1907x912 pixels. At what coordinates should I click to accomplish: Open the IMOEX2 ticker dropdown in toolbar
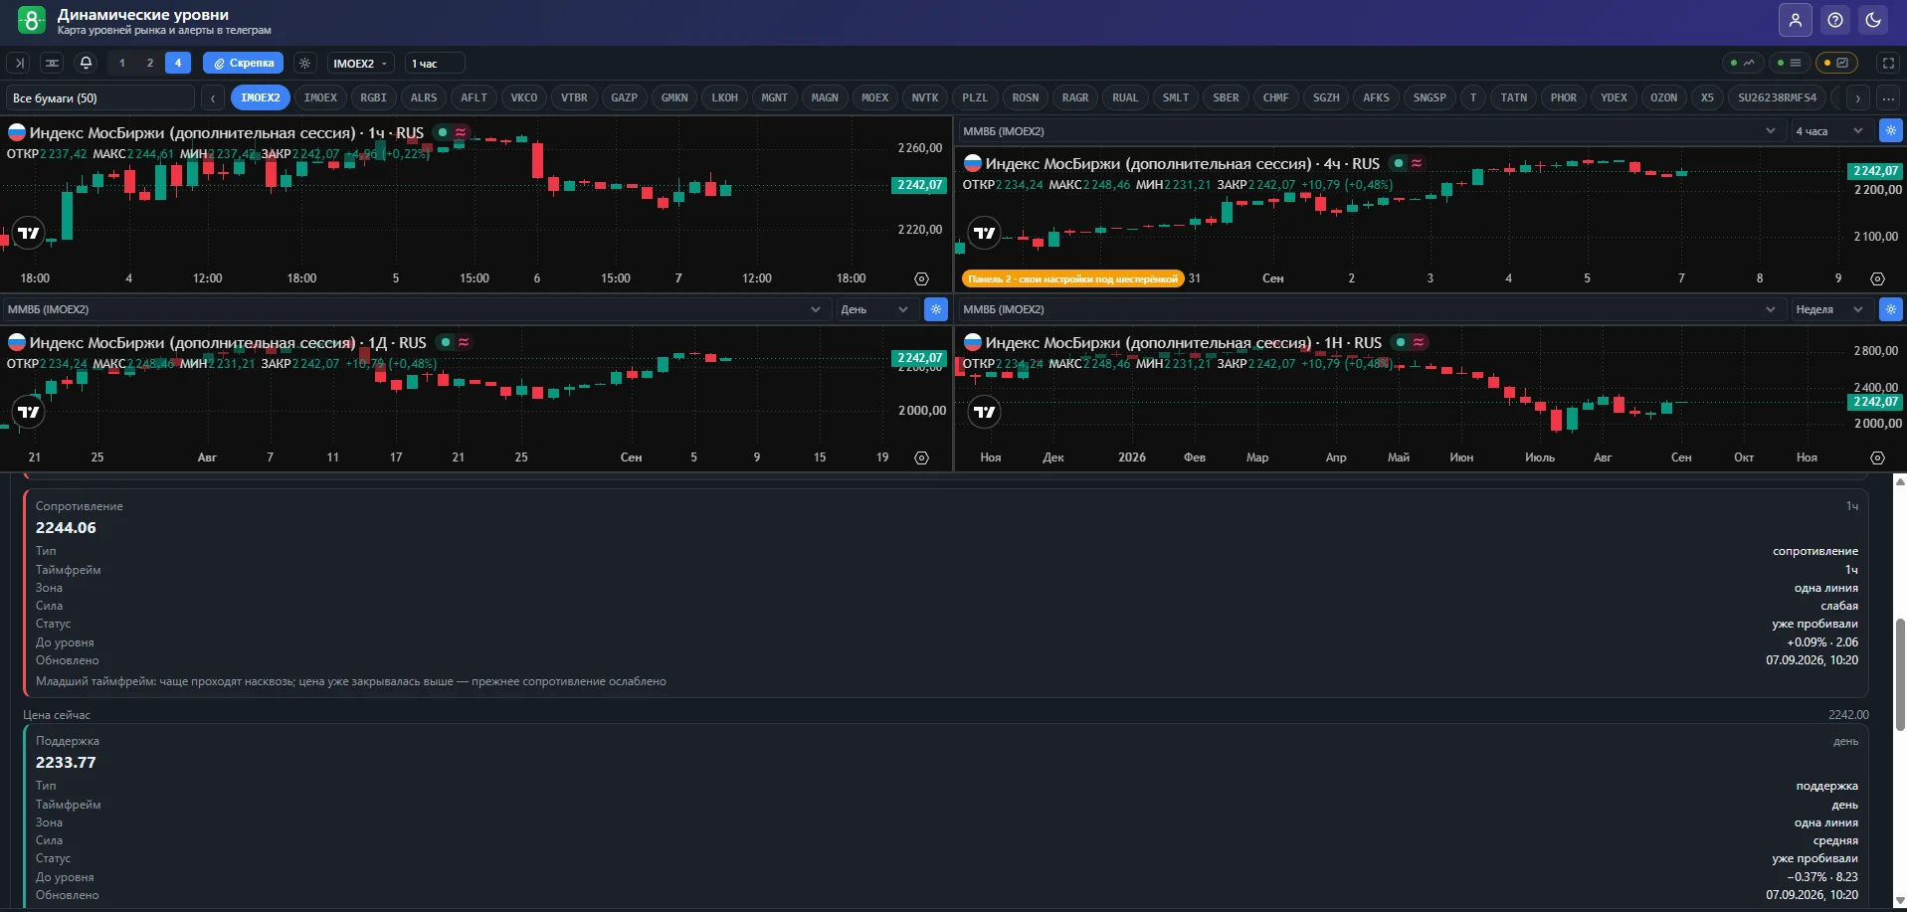pyautogui.click(x=360, y=63)
